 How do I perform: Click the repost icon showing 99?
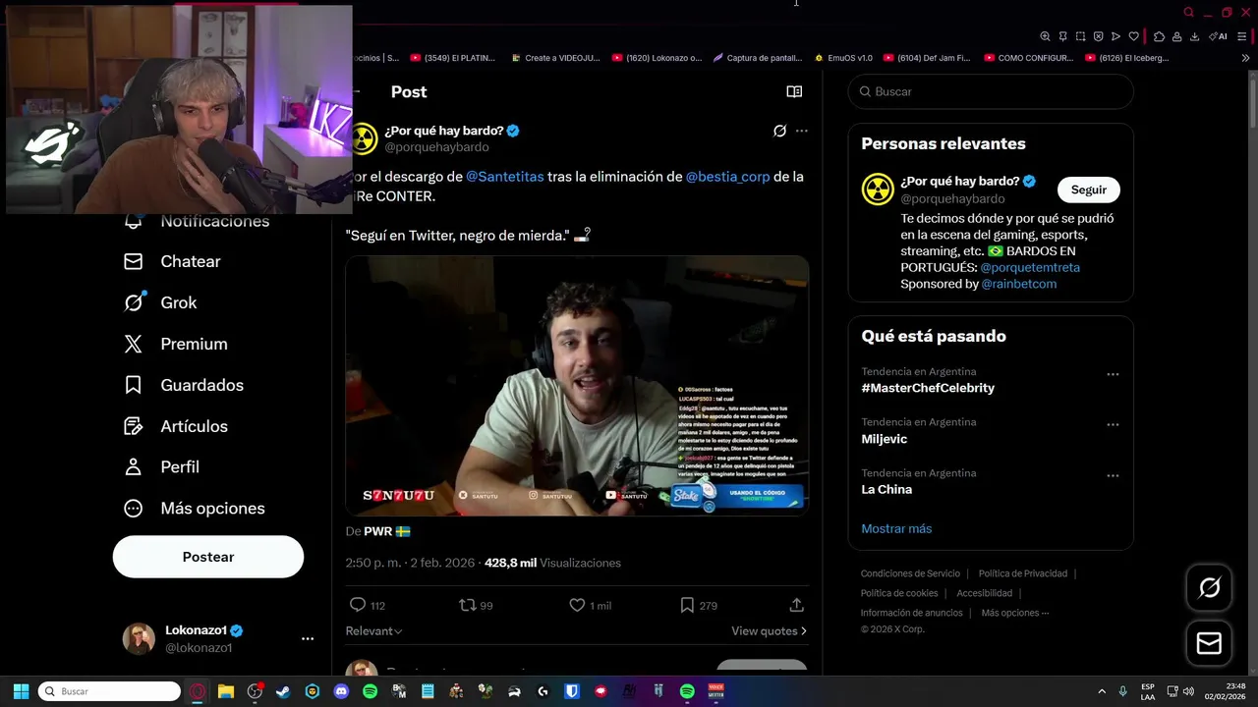click(468, 605)
